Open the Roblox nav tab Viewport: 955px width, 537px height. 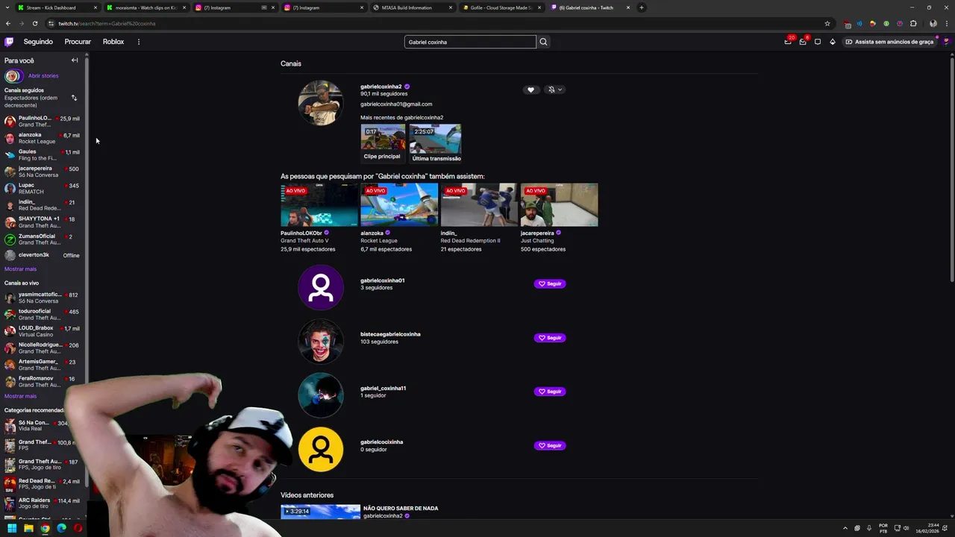(113, 42)
